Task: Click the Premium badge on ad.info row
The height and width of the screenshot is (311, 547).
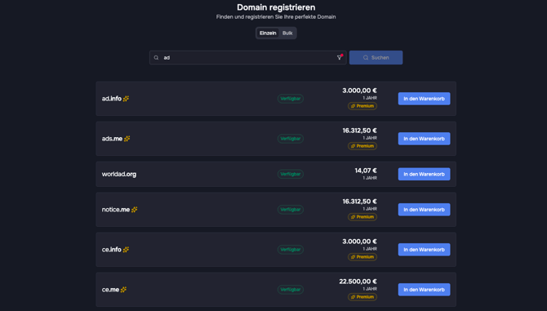Action: [362, 106]
